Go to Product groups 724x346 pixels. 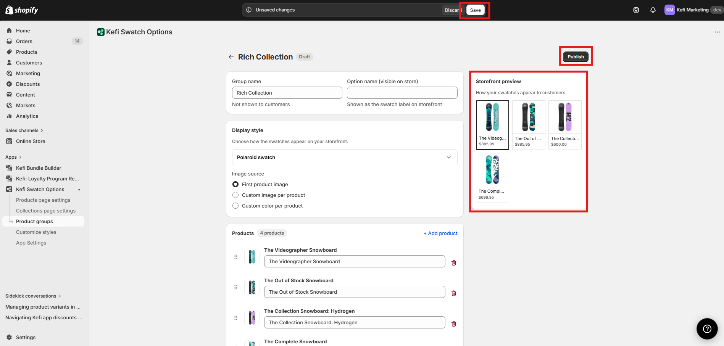pyautogui.click(x=43, y=221)
